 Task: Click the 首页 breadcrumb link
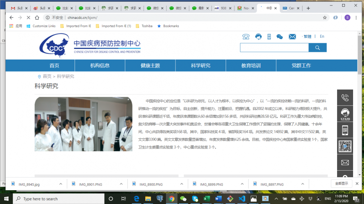47,77
